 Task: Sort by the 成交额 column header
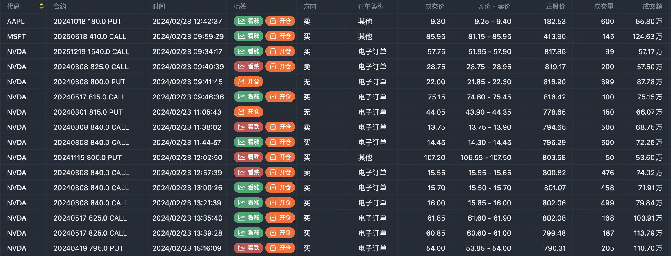point(652,6)
